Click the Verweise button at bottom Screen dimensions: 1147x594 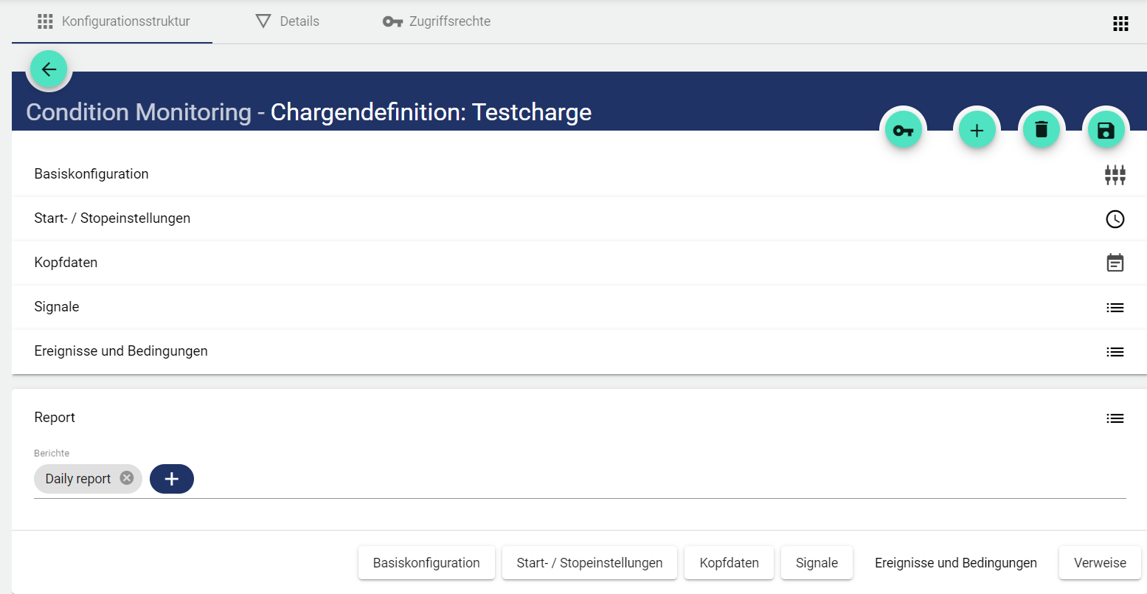pos(1099,563)
